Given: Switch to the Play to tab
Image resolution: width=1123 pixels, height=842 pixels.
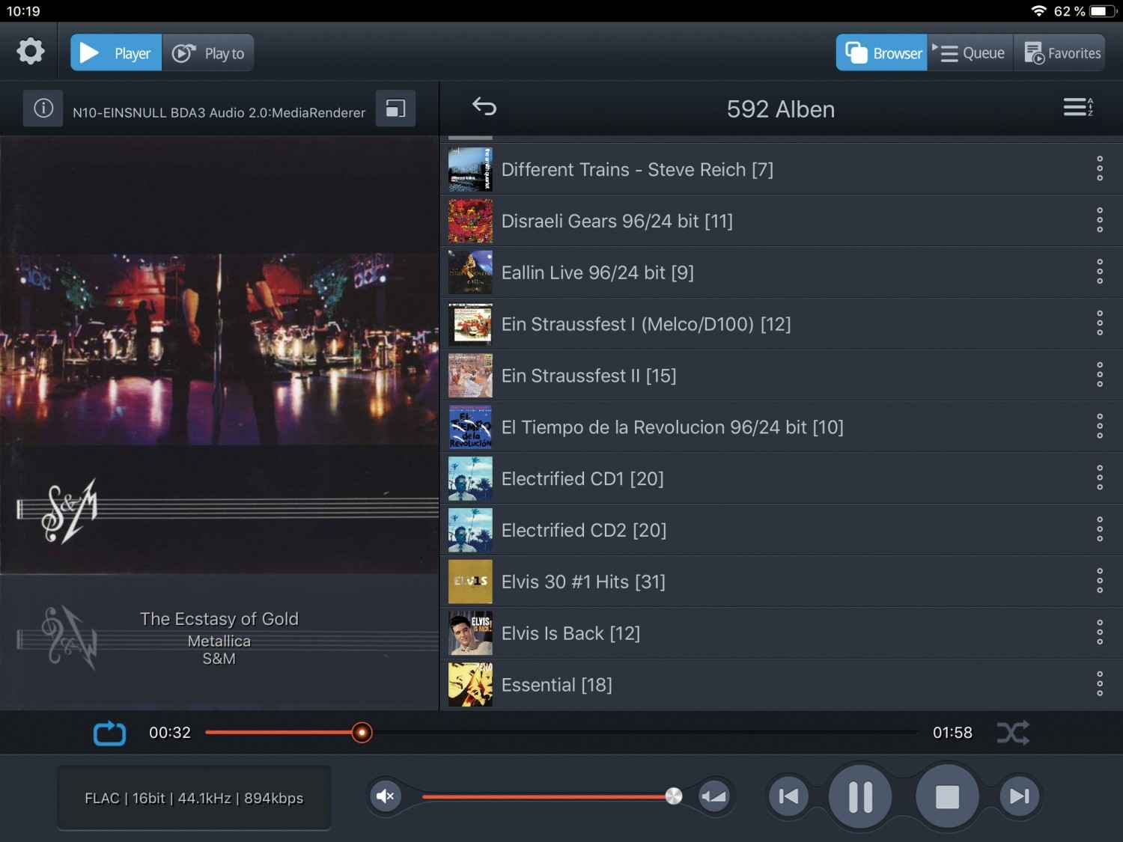Looking at the screenshot, I should point(207,52).
